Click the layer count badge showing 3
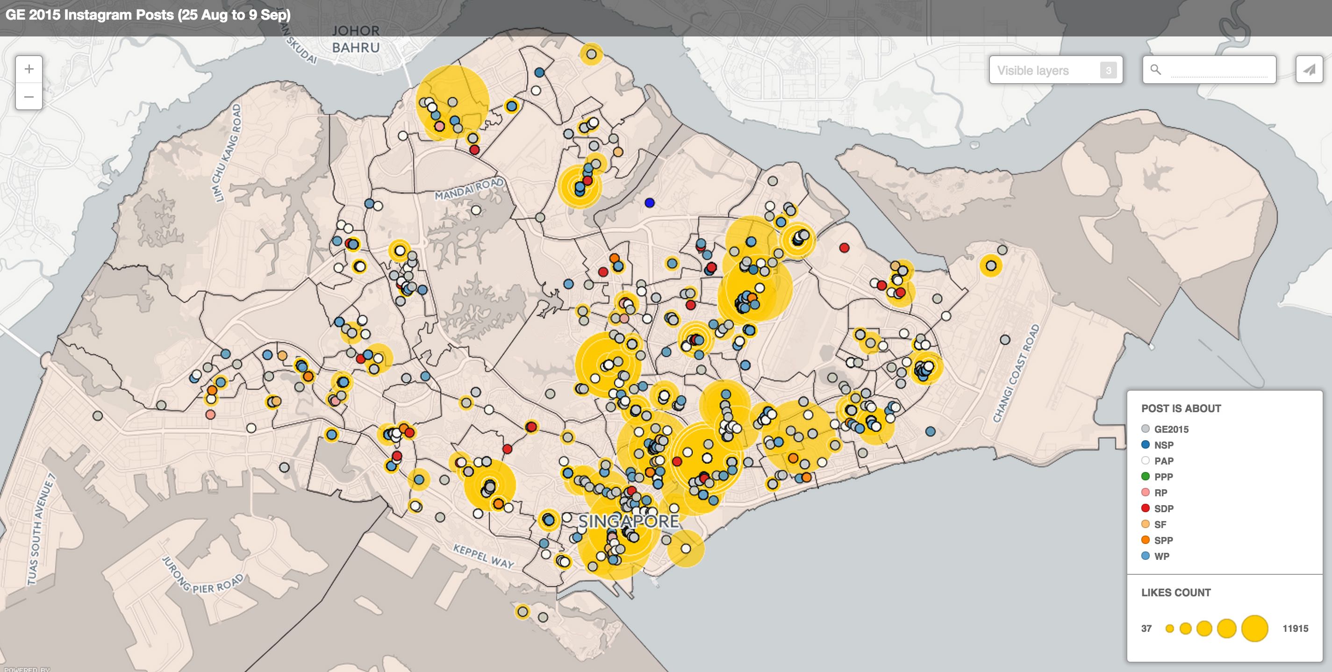Viewport: 1332px width, 672px height. (x=1108, y=70)
